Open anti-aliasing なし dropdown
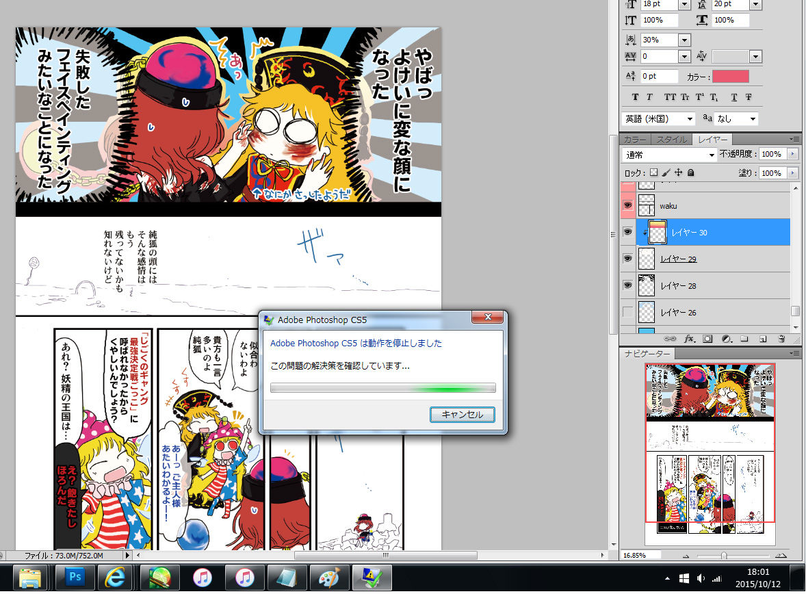 pyautogui.click(x=736, y=119)
